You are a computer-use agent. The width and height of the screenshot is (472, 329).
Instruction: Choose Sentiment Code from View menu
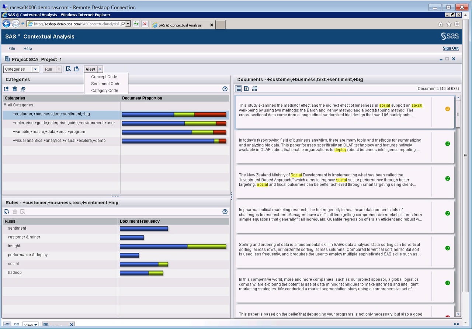pyautogui.click(x=105, y=84)
